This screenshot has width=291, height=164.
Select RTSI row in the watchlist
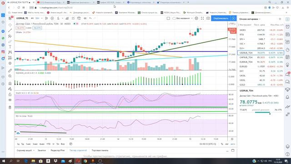click(261, 35)
